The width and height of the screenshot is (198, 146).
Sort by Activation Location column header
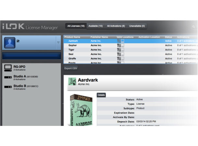pyautogui.click(x=149, y=37)
